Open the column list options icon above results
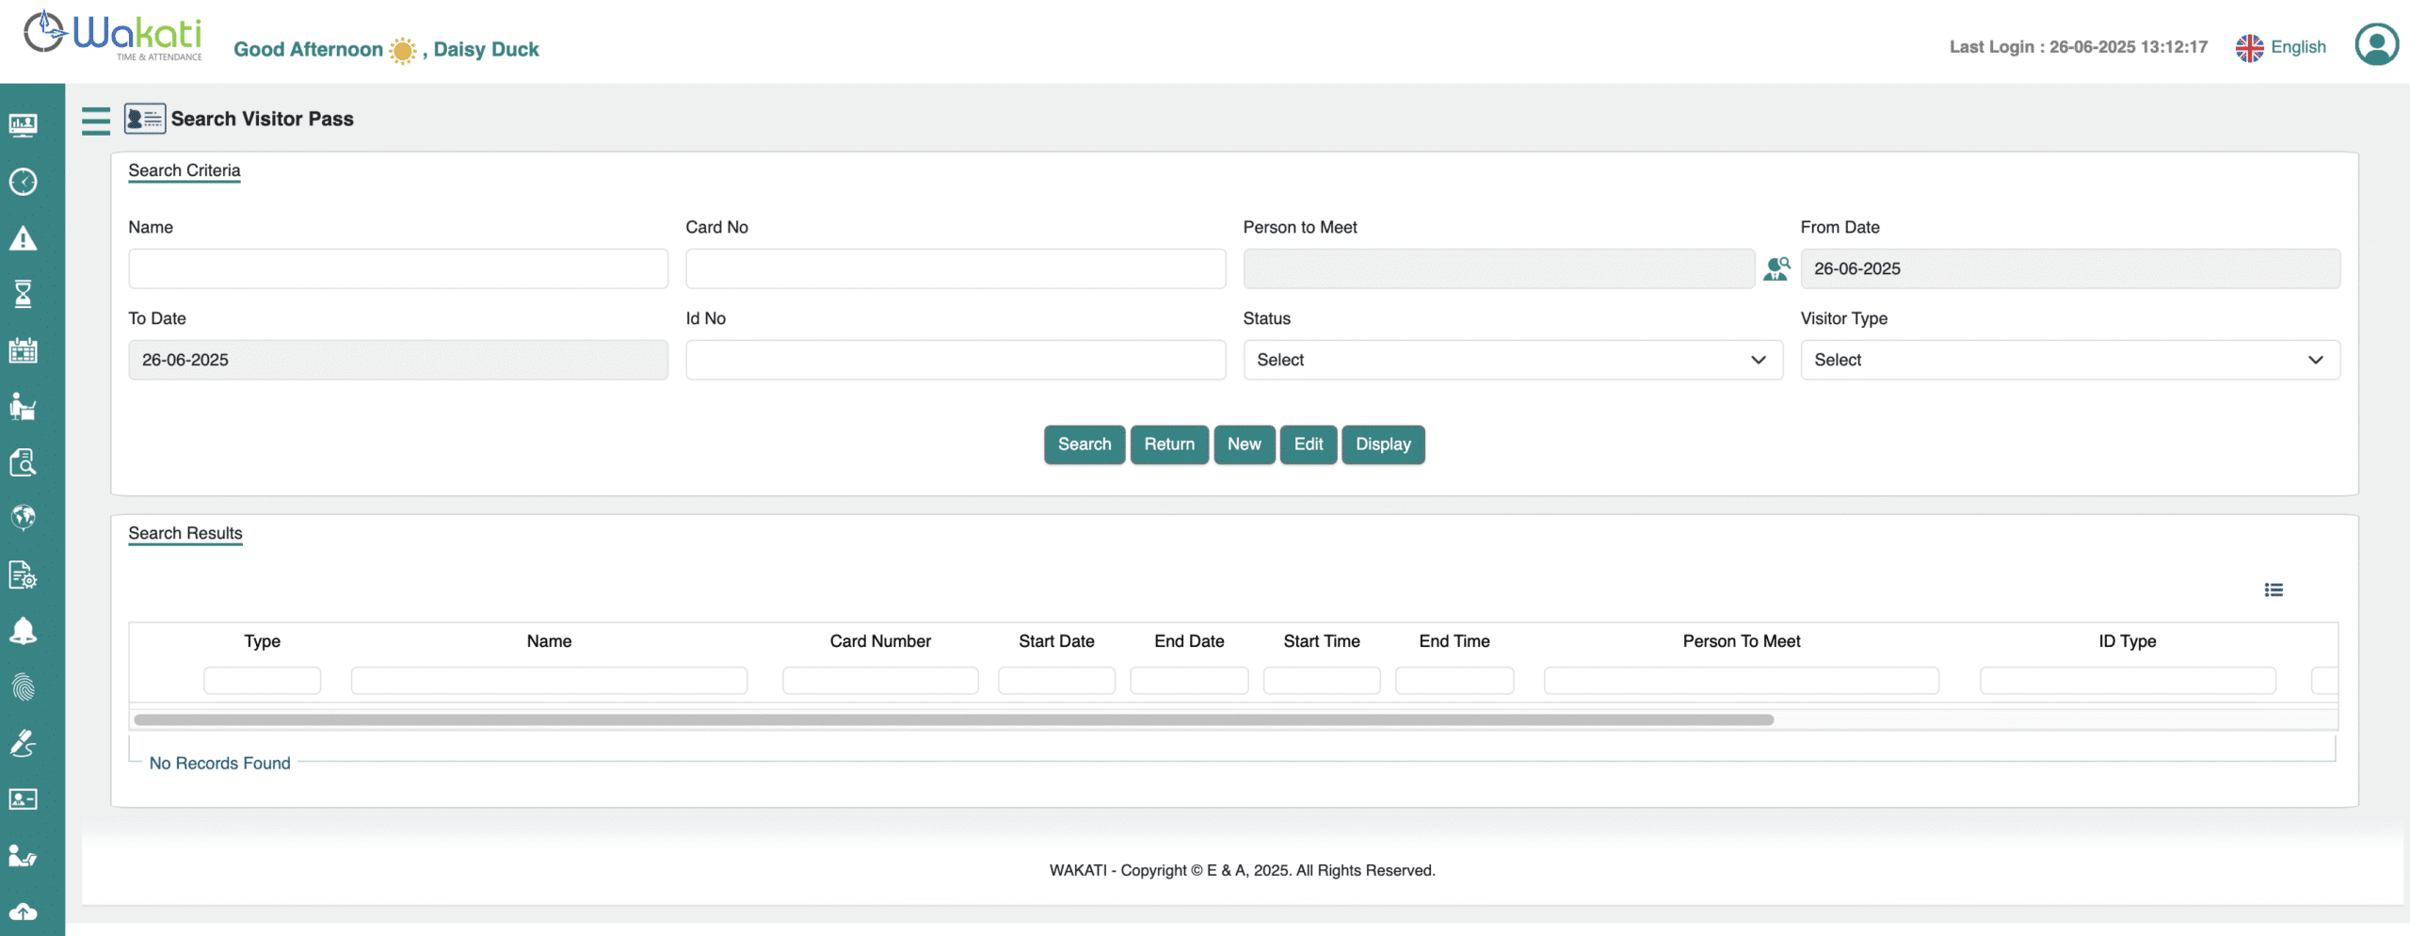 point(2273,590)
